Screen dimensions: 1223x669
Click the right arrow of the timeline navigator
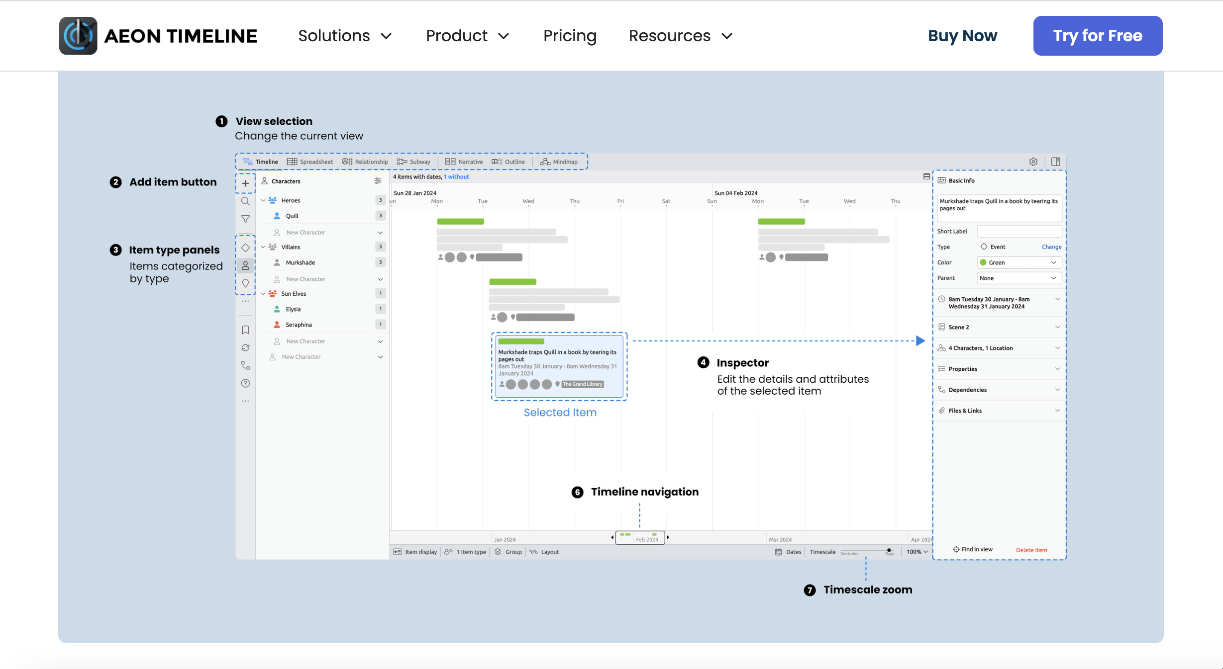668,537
